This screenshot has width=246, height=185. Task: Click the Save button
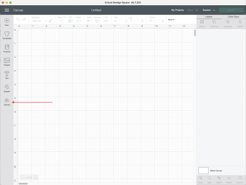[190, 10]
